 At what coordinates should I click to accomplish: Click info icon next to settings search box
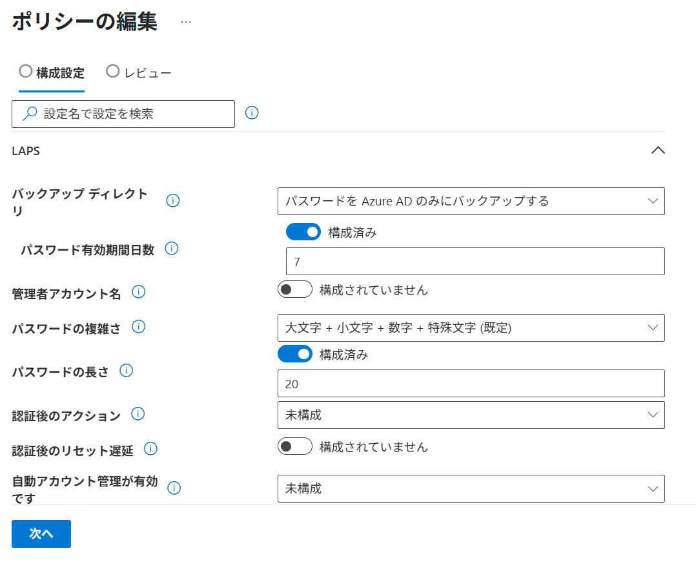[x=252, y=113]
